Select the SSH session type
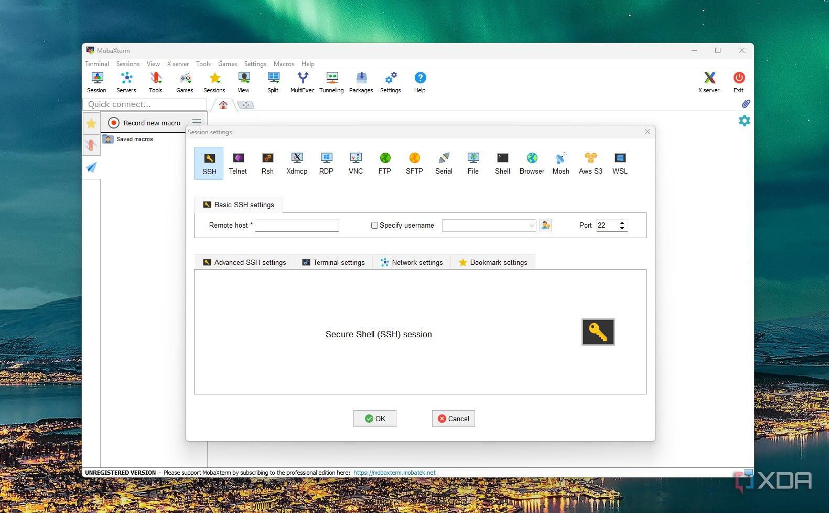This screenshot has height=513, width=829. (209, 164)
